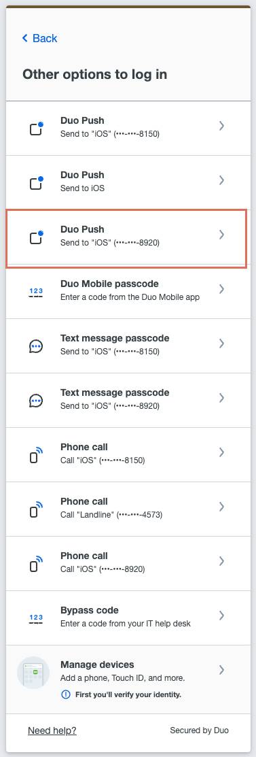The image size is (256, 757).
Task: Click the text message bubble icon for 8920
Action: tap(36, 401)
